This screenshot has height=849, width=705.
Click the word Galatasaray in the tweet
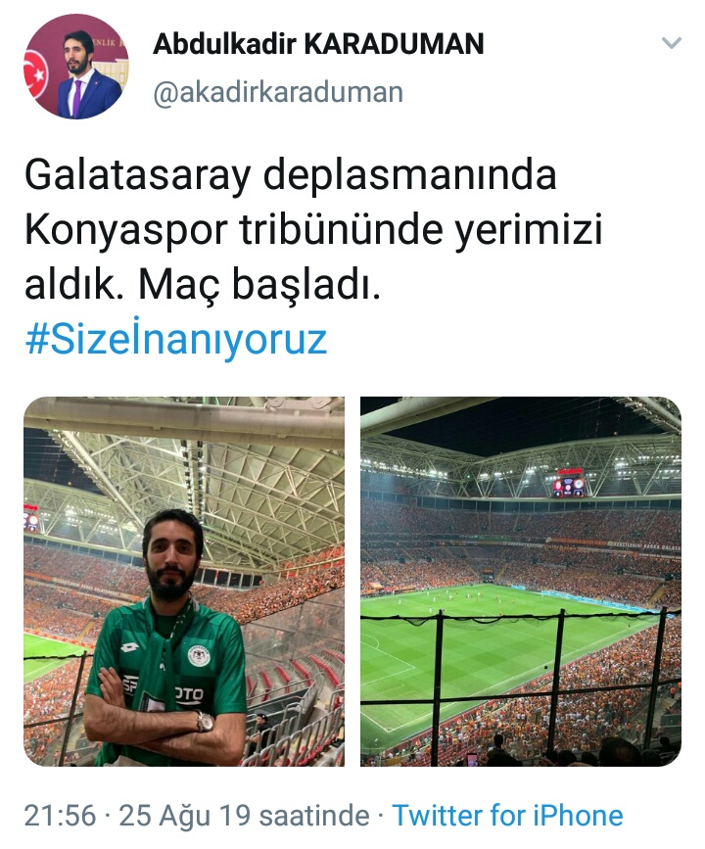[139, 175]
